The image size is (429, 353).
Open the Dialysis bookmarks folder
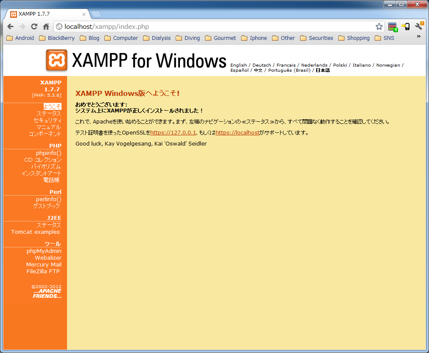click(157, 38)
